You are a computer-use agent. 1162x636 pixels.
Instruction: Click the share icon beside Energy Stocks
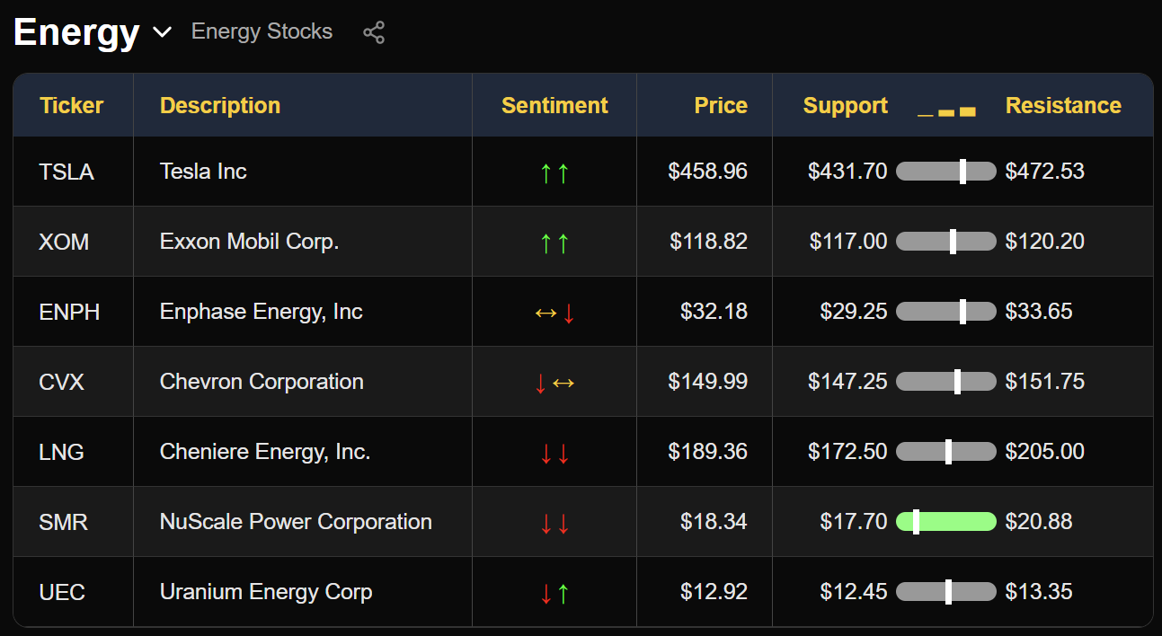374,33
